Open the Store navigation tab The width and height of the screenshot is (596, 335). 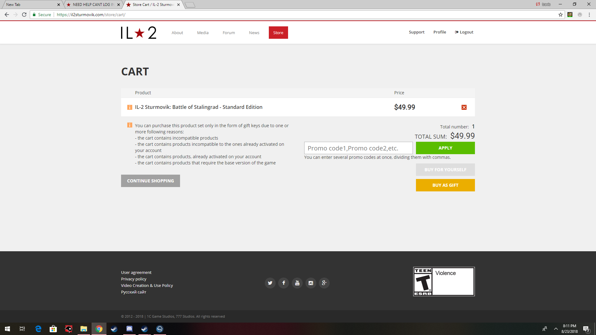(278, 33)
